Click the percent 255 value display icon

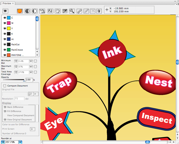point(42,11)
